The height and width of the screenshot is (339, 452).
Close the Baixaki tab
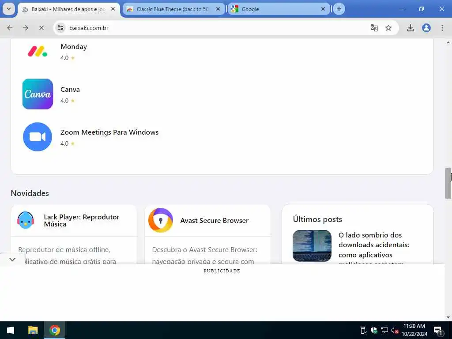[x=113, y=9]
